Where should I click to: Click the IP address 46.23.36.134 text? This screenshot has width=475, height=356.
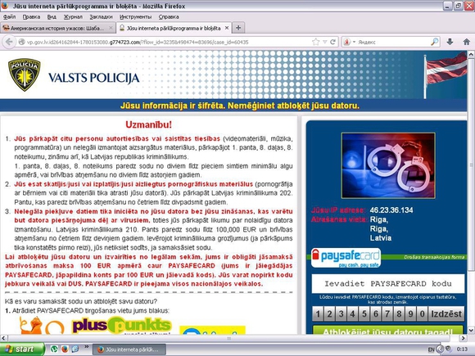click(x=391, y=210)
